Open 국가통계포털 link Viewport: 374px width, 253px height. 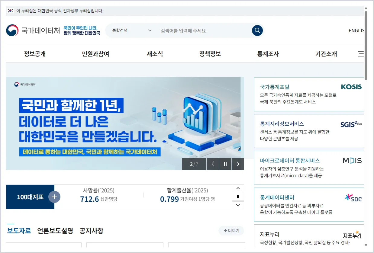click(275, 87)
